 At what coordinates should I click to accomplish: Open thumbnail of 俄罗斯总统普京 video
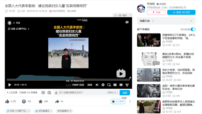pyautogui.click(x=149, y=107)
